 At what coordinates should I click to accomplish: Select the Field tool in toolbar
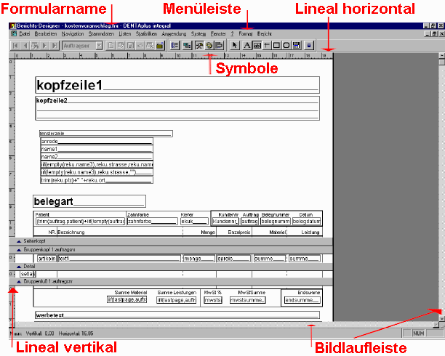click(257, 45)
